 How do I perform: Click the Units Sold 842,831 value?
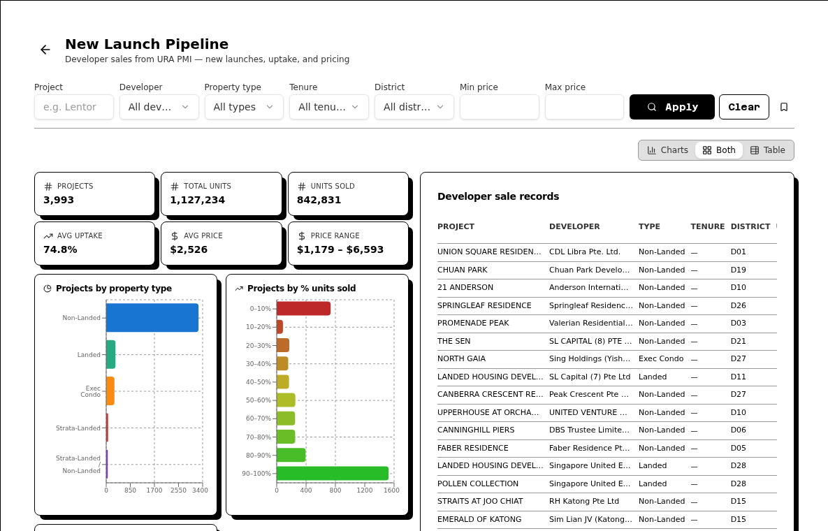(x=319, y=200)
